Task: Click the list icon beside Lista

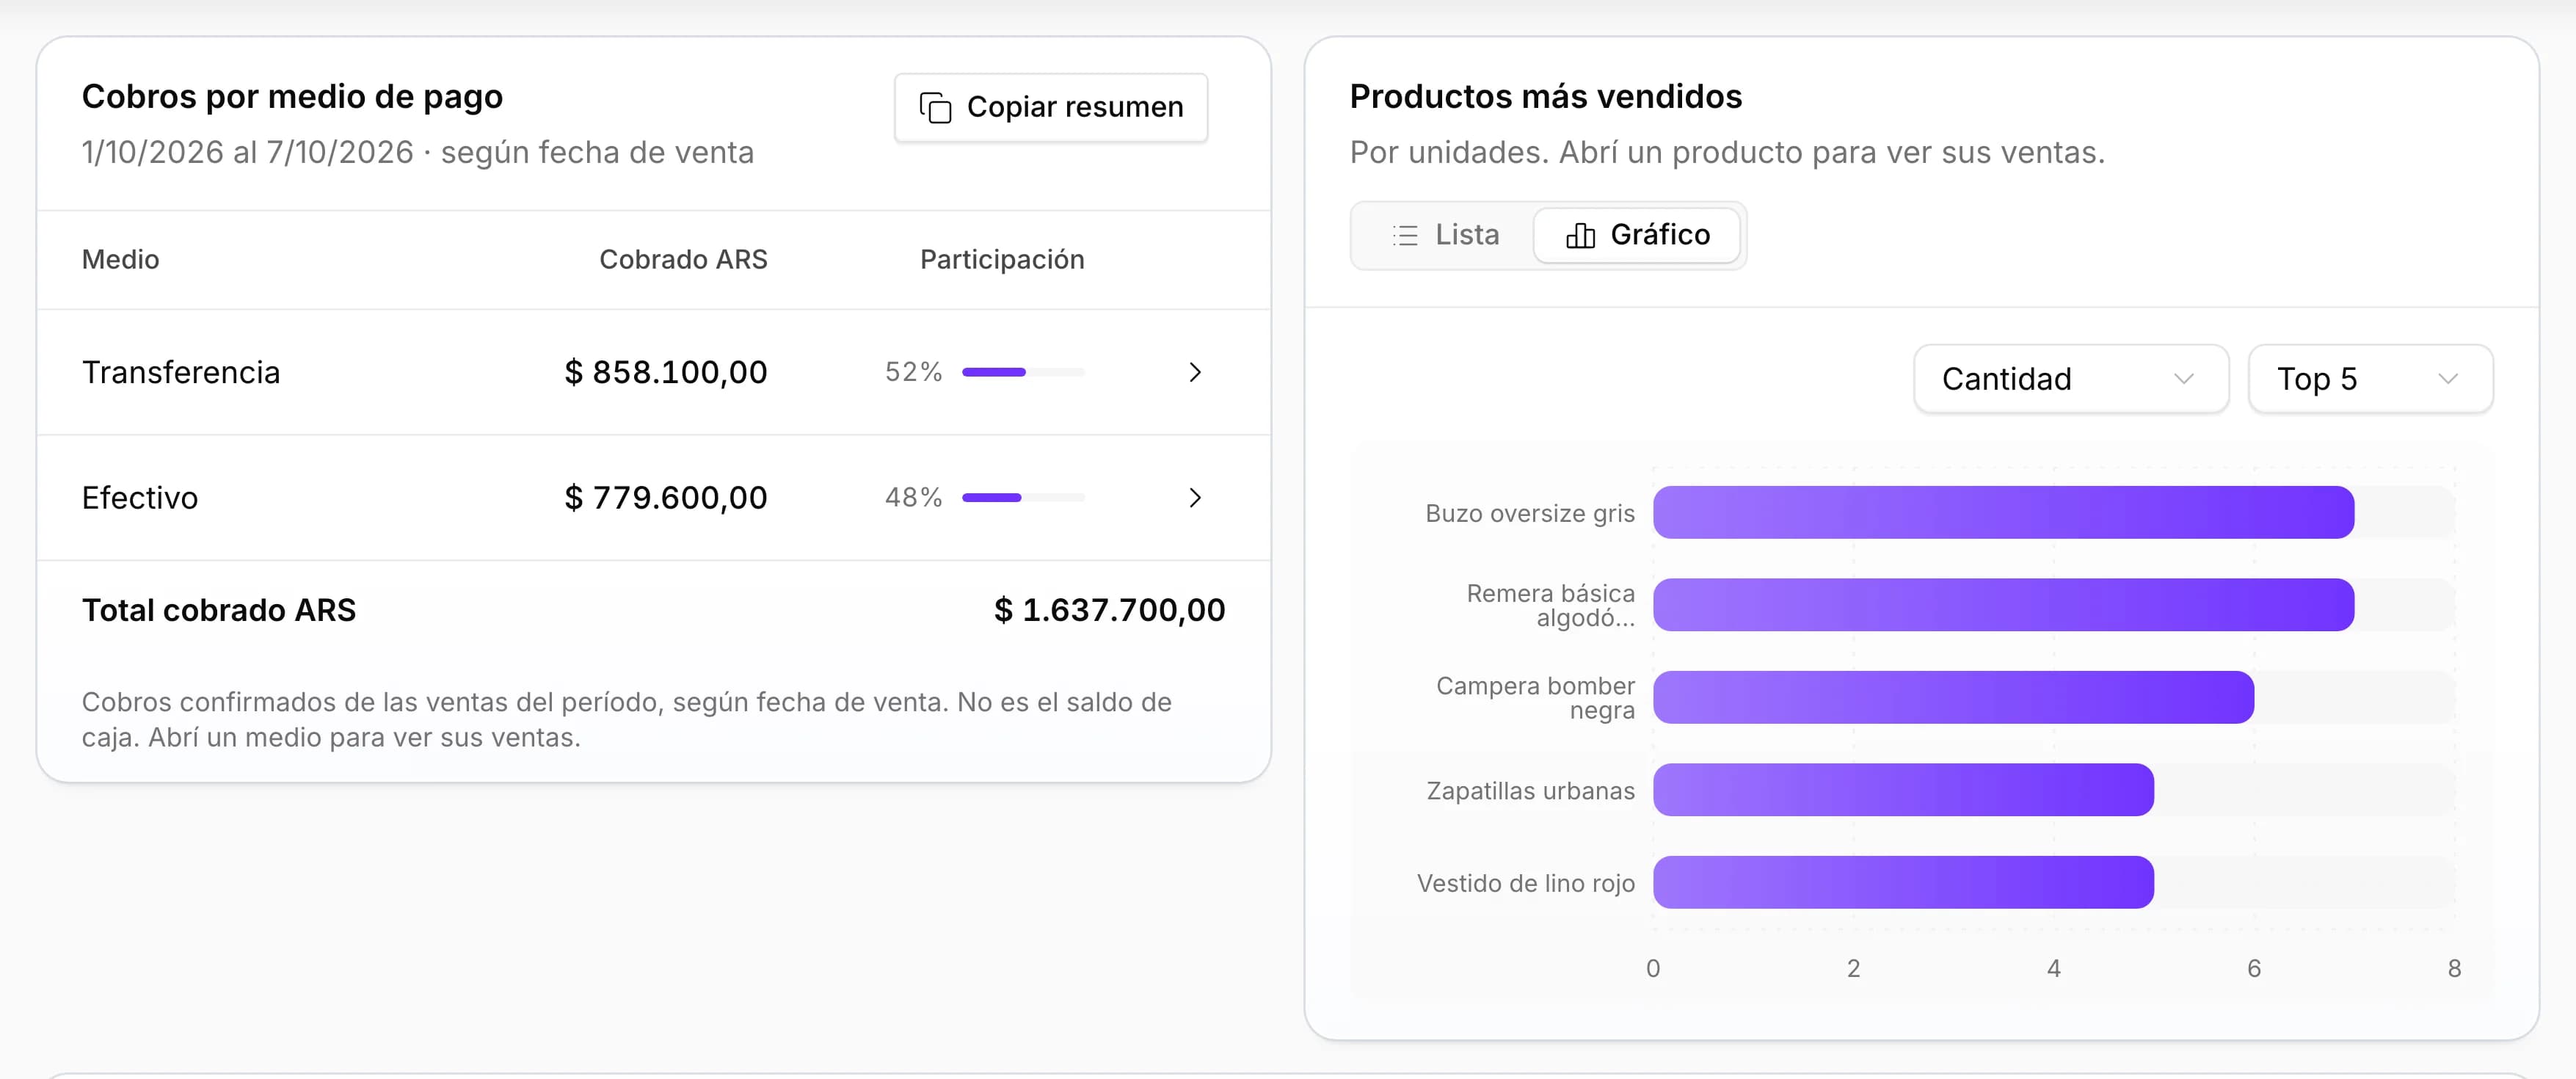Action: coord(1405,235)
